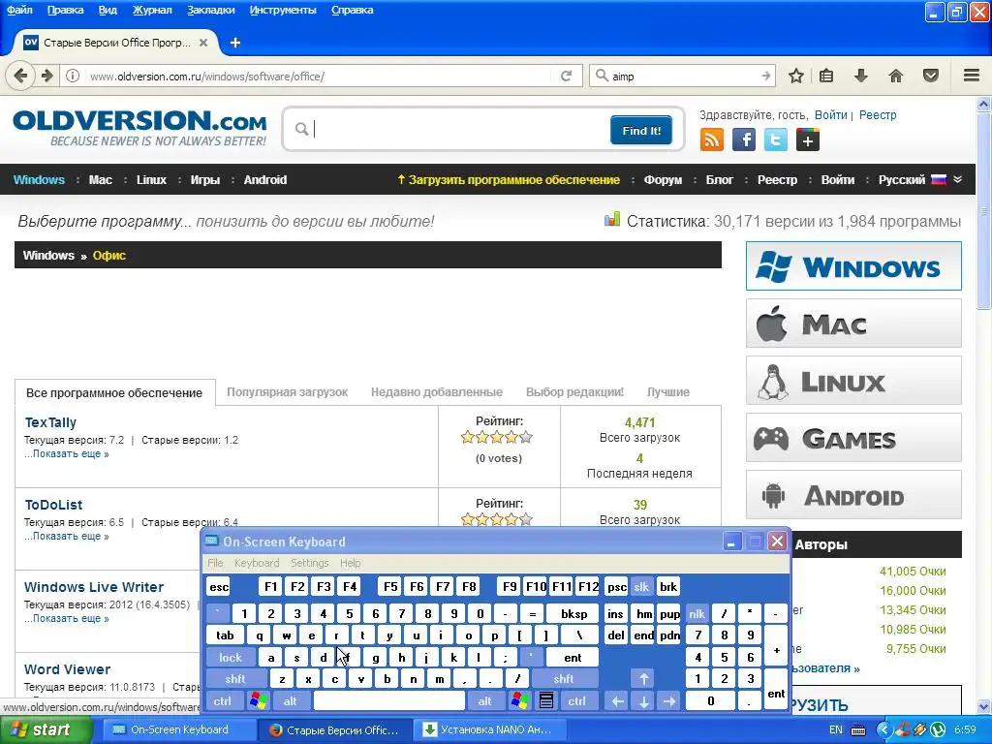
Task: Open the downloads arrow icon
Action: [x=861, y=76]
